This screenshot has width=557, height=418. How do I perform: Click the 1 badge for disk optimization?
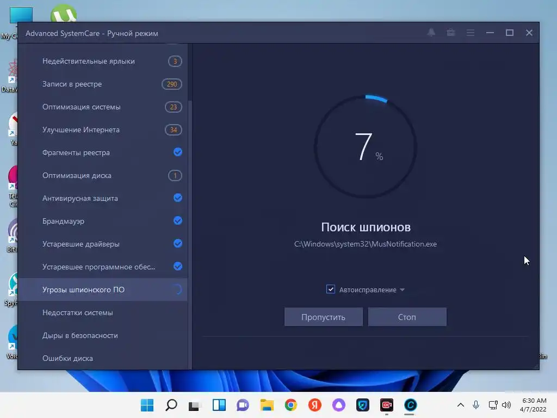[x=175, y=175]
